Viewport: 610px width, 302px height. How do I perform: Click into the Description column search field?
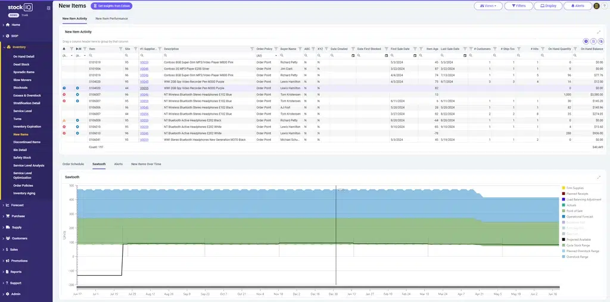click(x=208, y=55)
